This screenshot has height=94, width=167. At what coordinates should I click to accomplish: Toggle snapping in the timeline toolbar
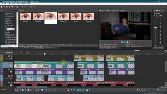pos(78,90)
